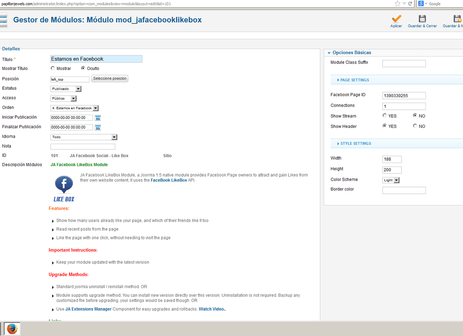Screen dimensions: 463x336
Task: Reload the page with refresh icon
Action: click(x=410, y=4)
